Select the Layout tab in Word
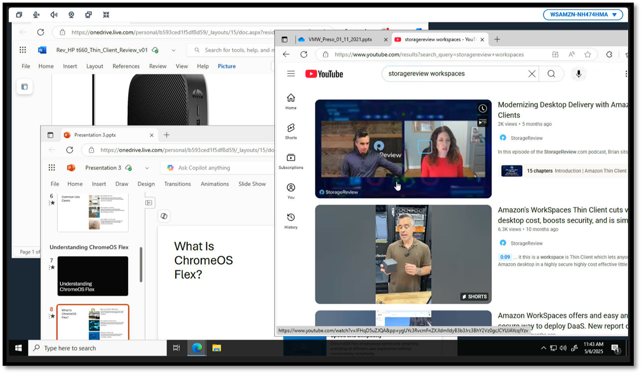 point(95,66)
